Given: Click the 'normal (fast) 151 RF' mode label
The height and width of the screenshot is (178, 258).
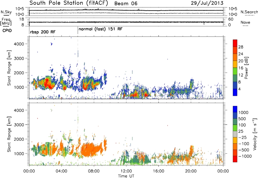Looking at the screenshot, I should click(101, 29).
